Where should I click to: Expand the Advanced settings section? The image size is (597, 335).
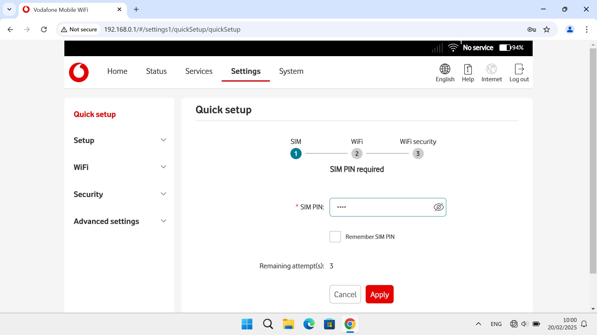[x=163, y=221]
